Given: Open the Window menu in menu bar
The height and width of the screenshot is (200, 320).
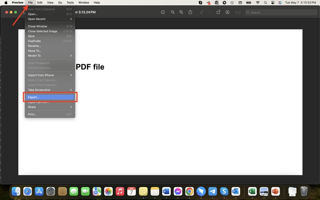Looking at the screenshot, I should point(84,3).
